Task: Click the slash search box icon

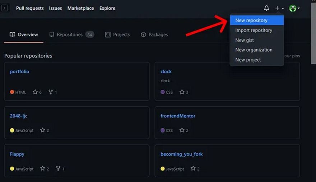Action: (5, 8)
